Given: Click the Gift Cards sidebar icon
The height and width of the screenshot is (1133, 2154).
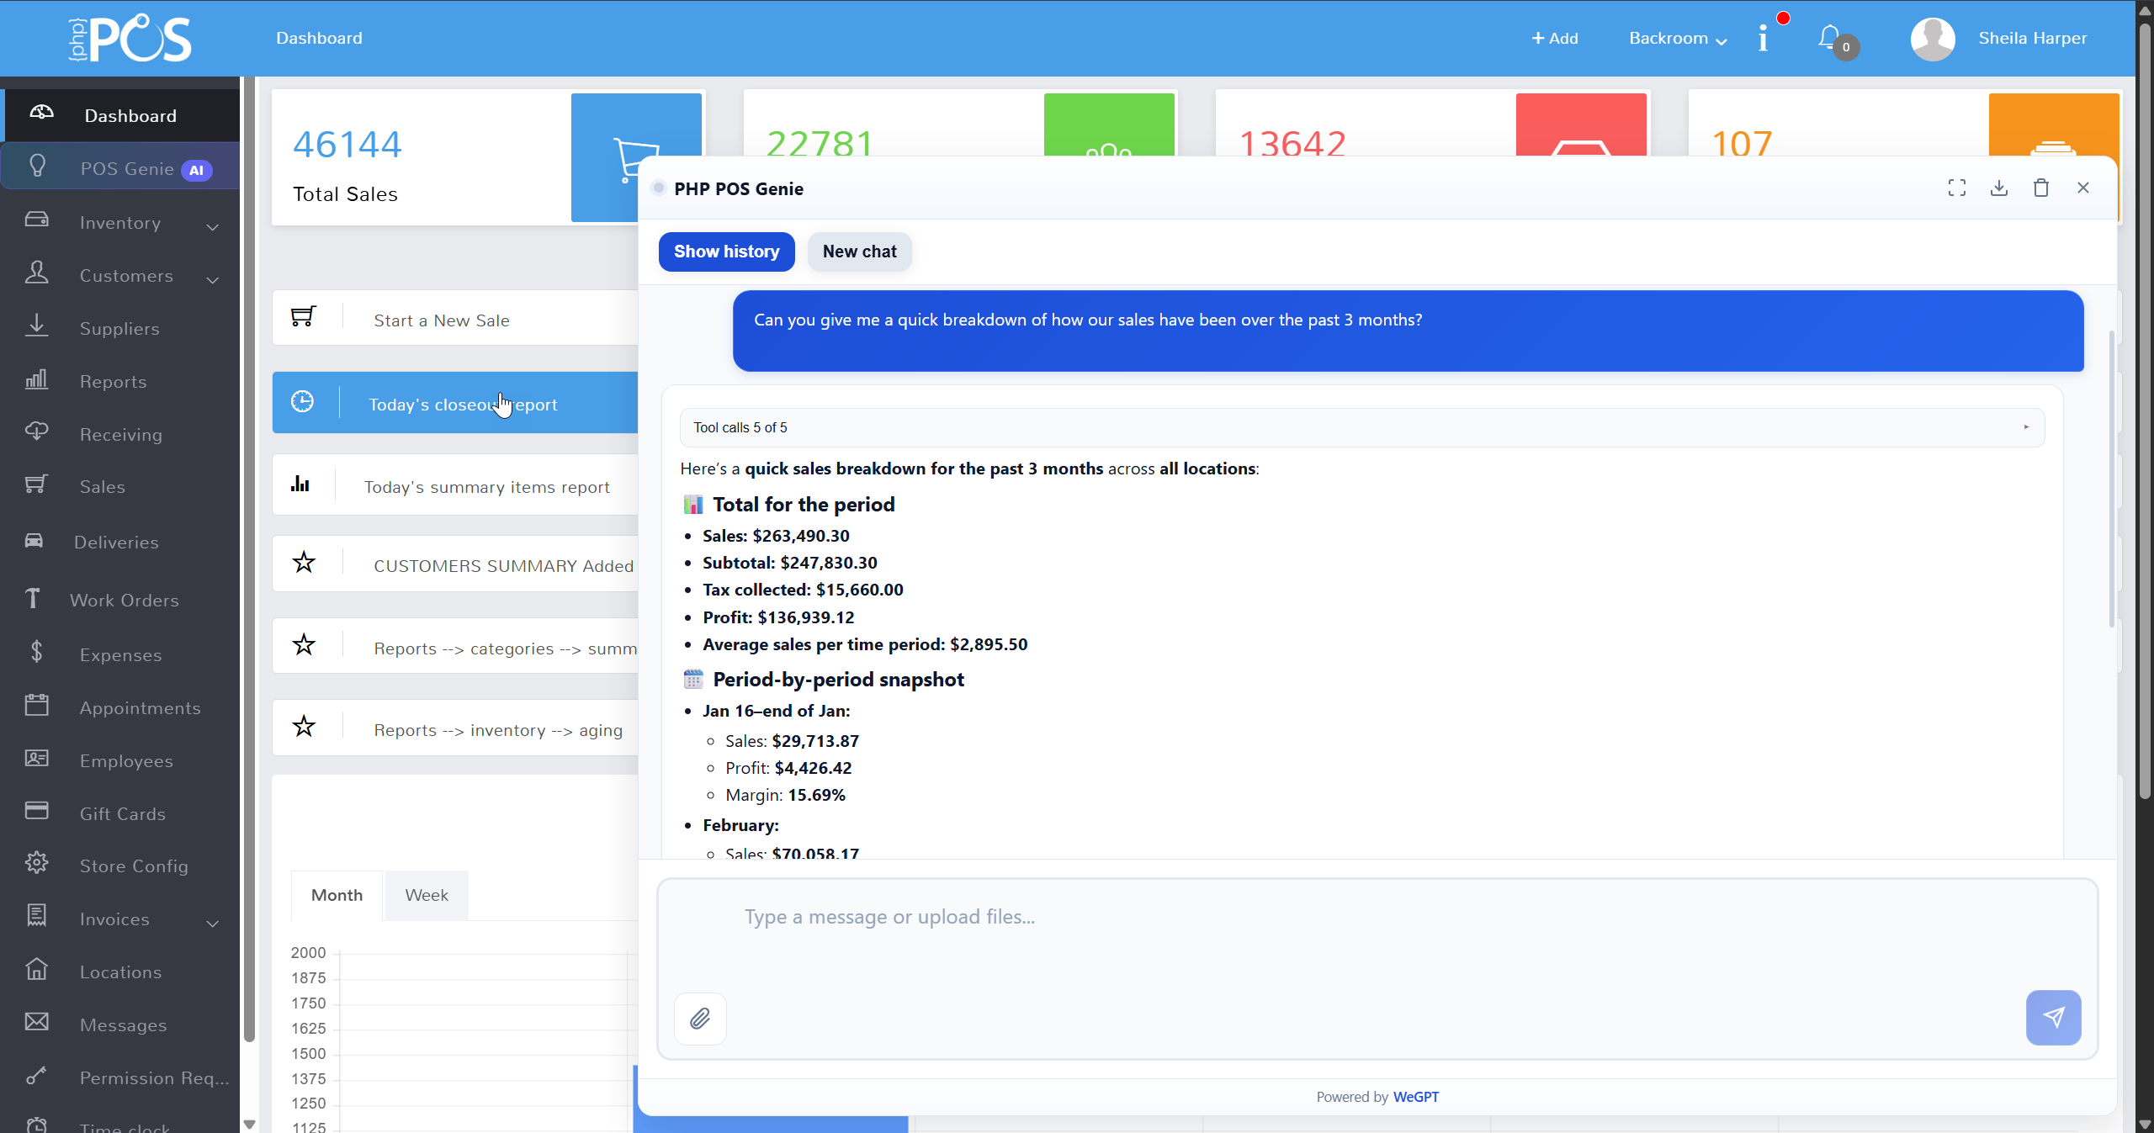Looking at the screenshot, I should point(37,812).
